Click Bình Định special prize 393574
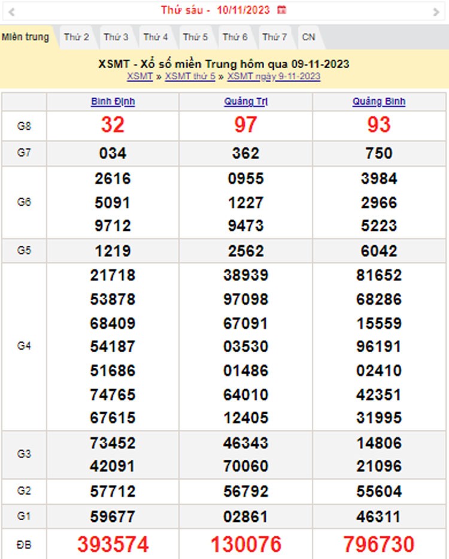 (x=113, y=544)
